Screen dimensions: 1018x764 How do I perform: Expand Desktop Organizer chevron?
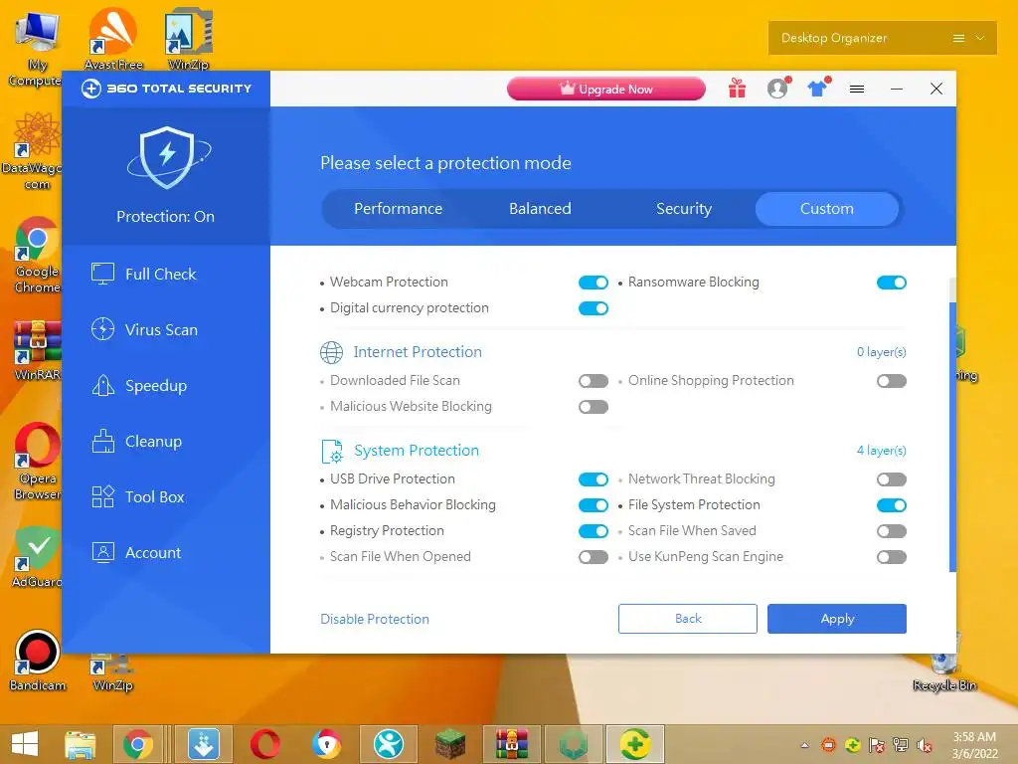(980, 38)
